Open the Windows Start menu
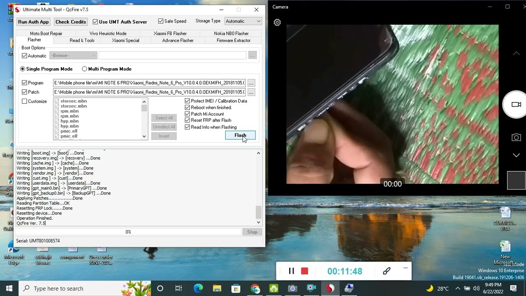 point(9,288)
